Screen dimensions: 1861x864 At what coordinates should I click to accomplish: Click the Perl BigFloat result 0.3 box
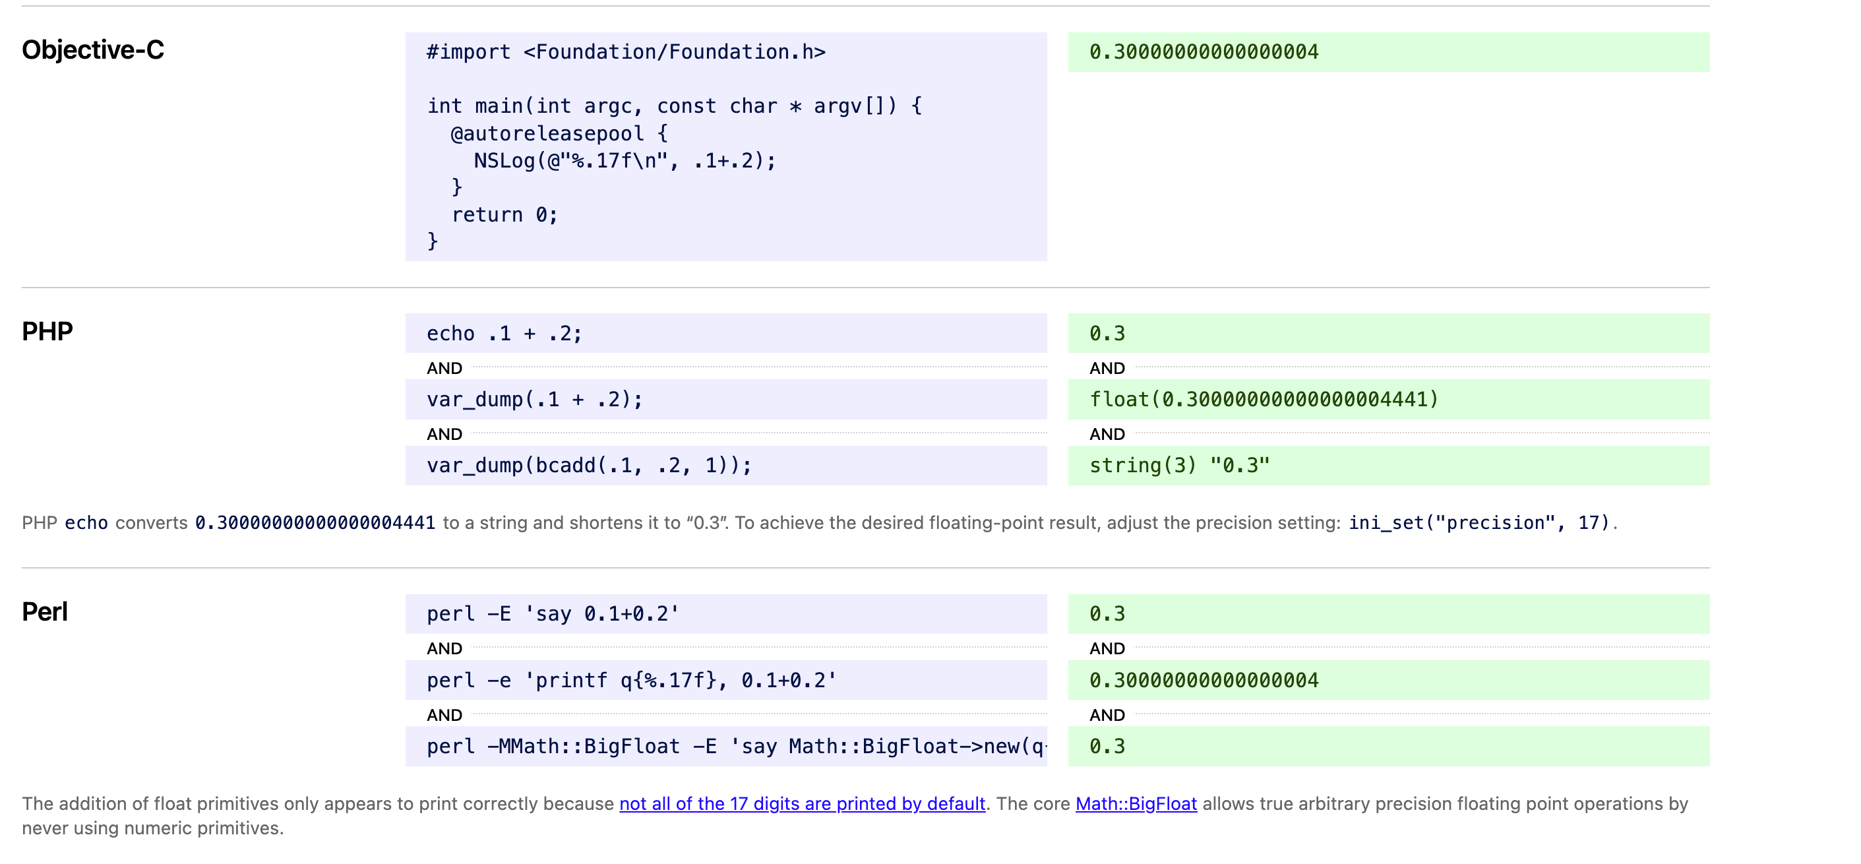pos(1107,746)
